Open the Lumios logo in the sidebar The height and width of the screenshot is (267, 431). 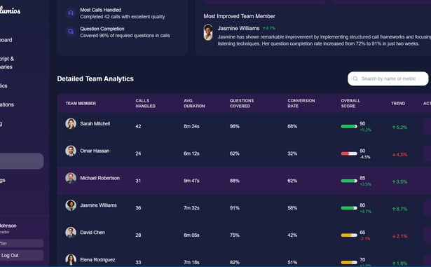(10, 11)
